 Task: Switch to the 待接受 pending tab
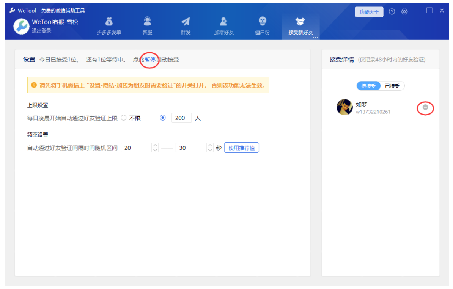pyautogui.click(x=368, y=86)
